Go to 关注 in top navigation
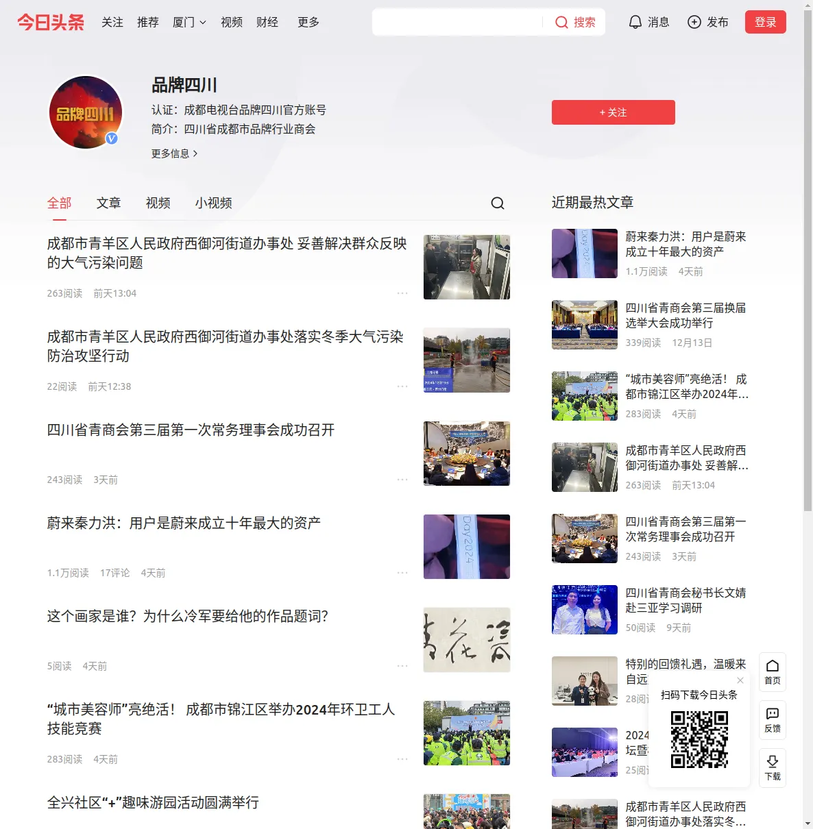 112,22
